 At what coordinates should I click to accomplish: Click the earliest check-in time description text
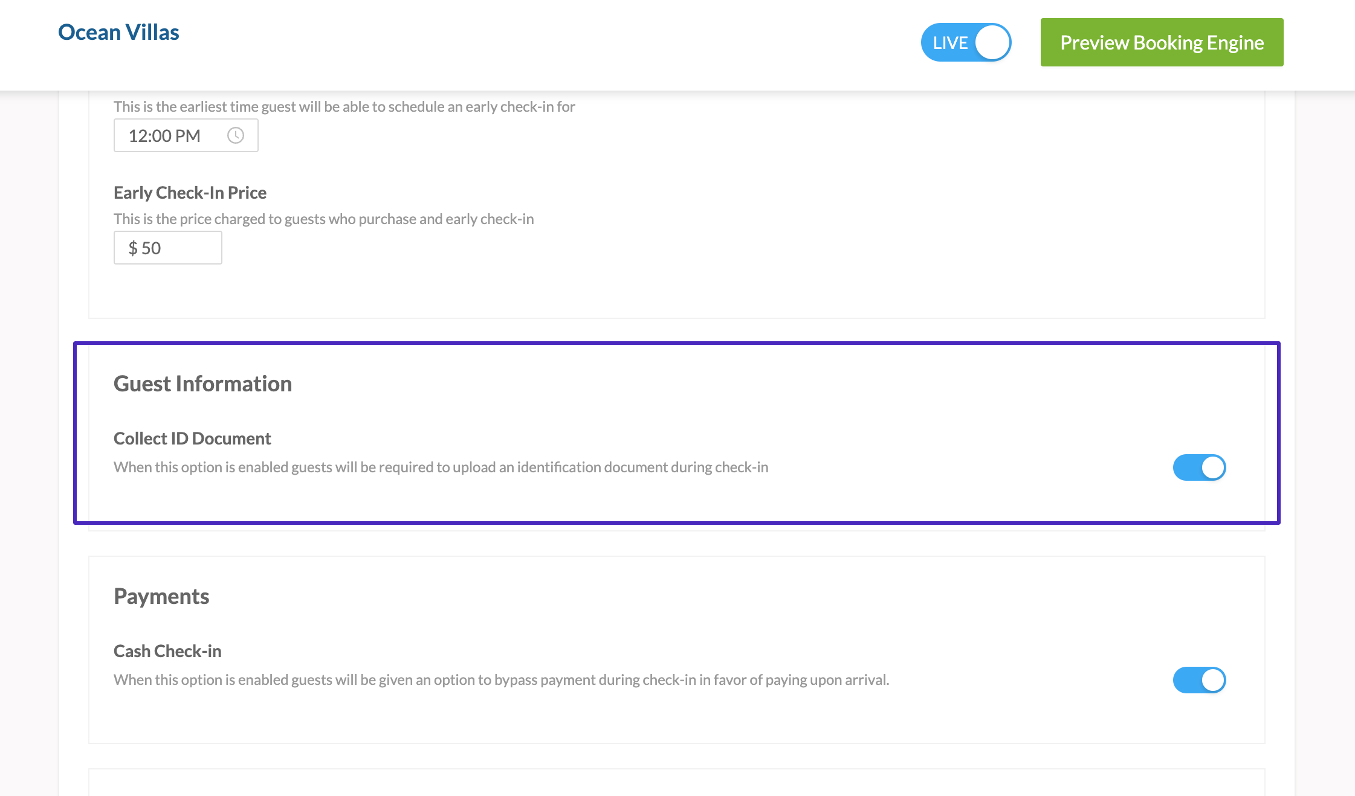pos(344,107)
